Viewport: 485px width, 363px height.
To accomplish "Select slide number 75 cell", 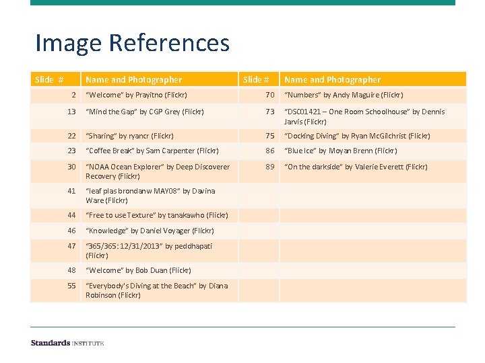I will [x=259, y=136].
